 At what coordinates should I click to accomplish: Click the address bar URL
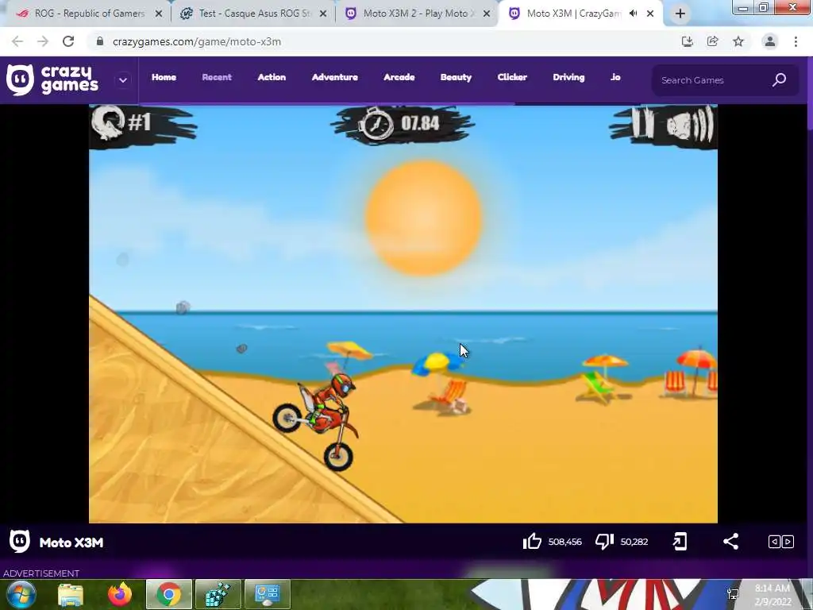point(197,41)
